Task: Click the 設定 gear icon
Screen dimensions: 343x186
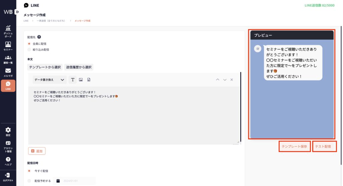Action: (8, 130)
